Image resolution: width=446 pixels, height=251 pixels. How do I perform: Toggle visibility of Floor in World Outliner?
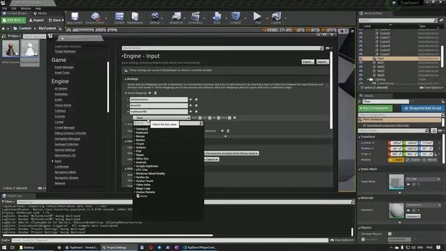pyautogui.click(x=361, y=59)
